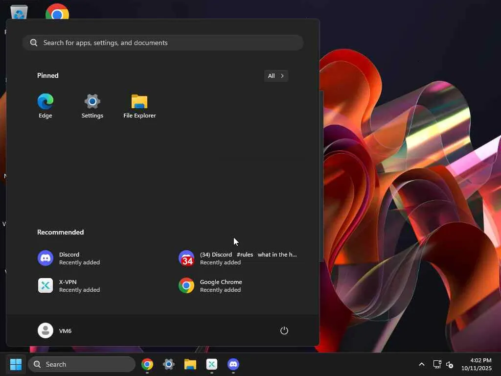Open File Explorer from pinned apps

(139, 106)
